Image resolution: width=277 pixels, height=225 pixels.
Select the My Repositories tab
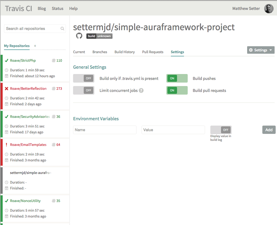[x=17, y=46]
